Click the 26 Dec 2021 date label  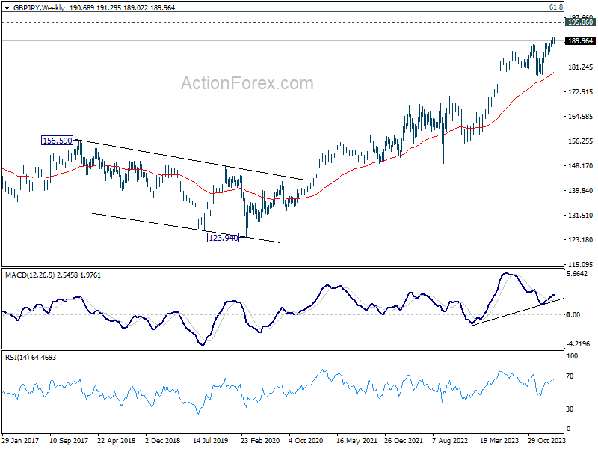[404, 441]
